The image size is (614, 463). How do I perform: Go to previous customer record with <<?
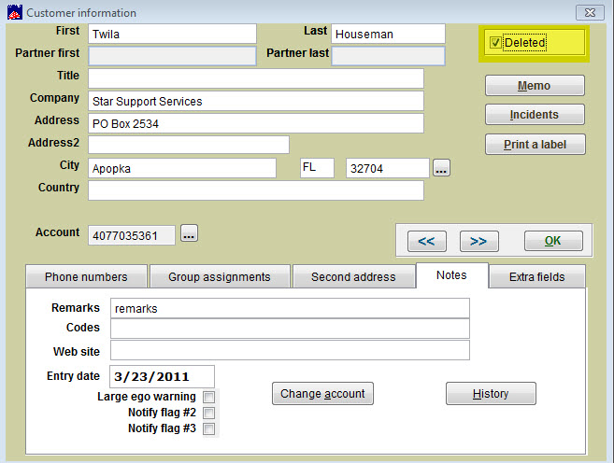[426, 241]
